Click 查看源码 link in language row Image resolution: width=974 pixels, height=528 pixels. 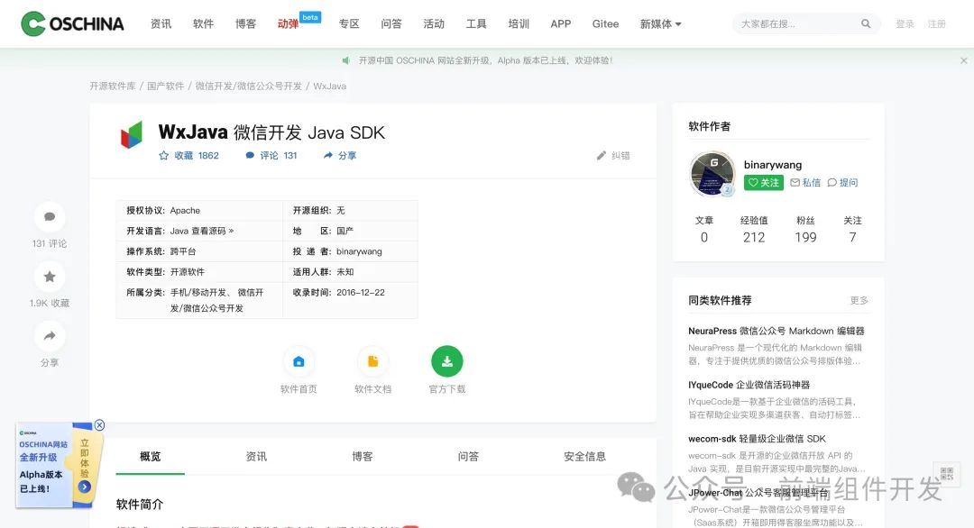point(213,231)
